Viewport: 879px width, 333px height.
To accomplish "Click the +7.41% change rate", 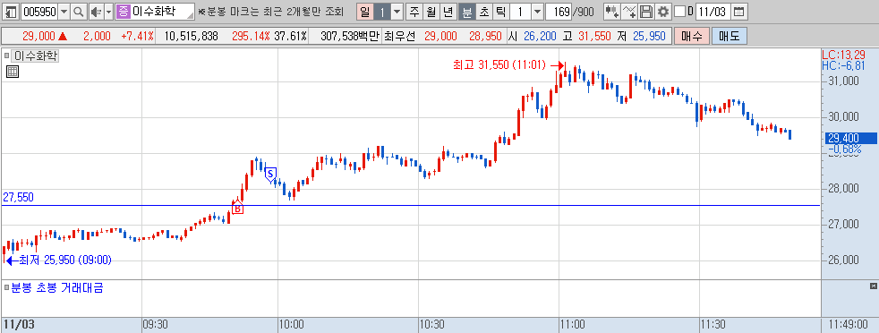I will tap(137, 37).
